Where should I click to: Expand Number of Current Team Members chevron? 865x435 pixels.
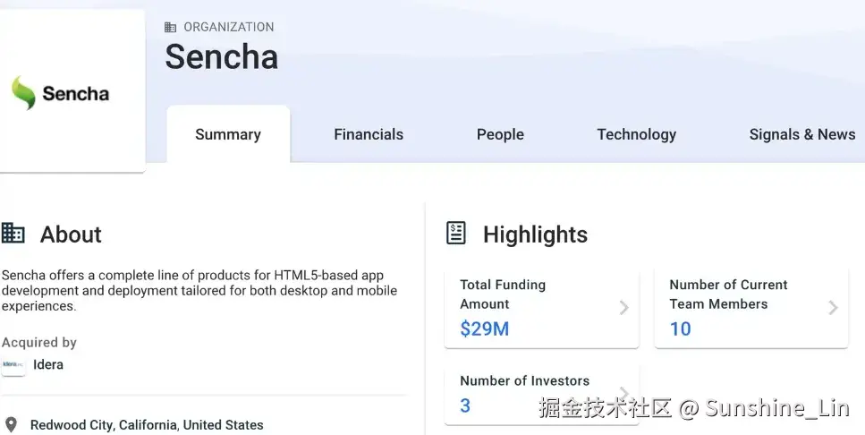point(833,307)
